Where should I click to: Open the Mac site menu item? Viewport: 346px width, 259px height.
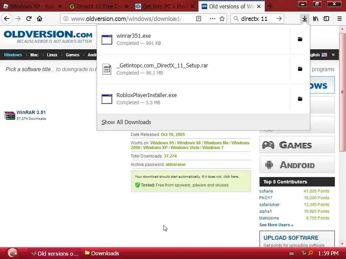point(34,55)
